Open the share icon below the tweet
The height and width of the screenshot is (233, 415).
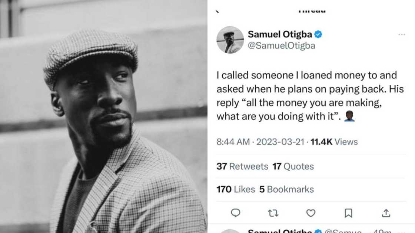[x=386, y=213]
